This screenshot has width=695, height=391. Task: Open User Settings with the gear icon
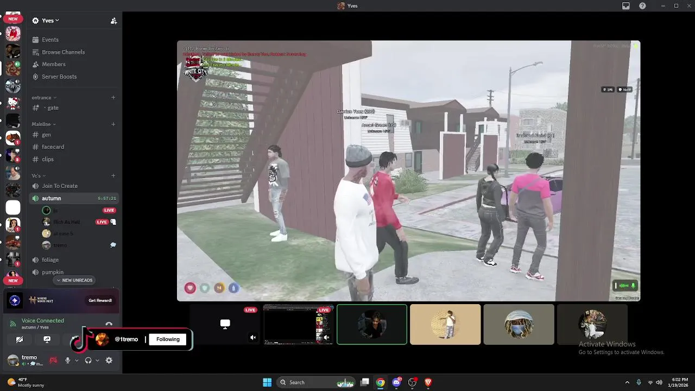(109, 360)
